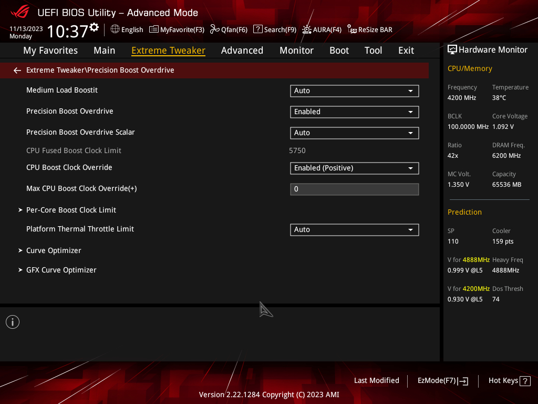Switch to the Advanced tab
This screenshot has width=538, height=404.
point(242,50)
